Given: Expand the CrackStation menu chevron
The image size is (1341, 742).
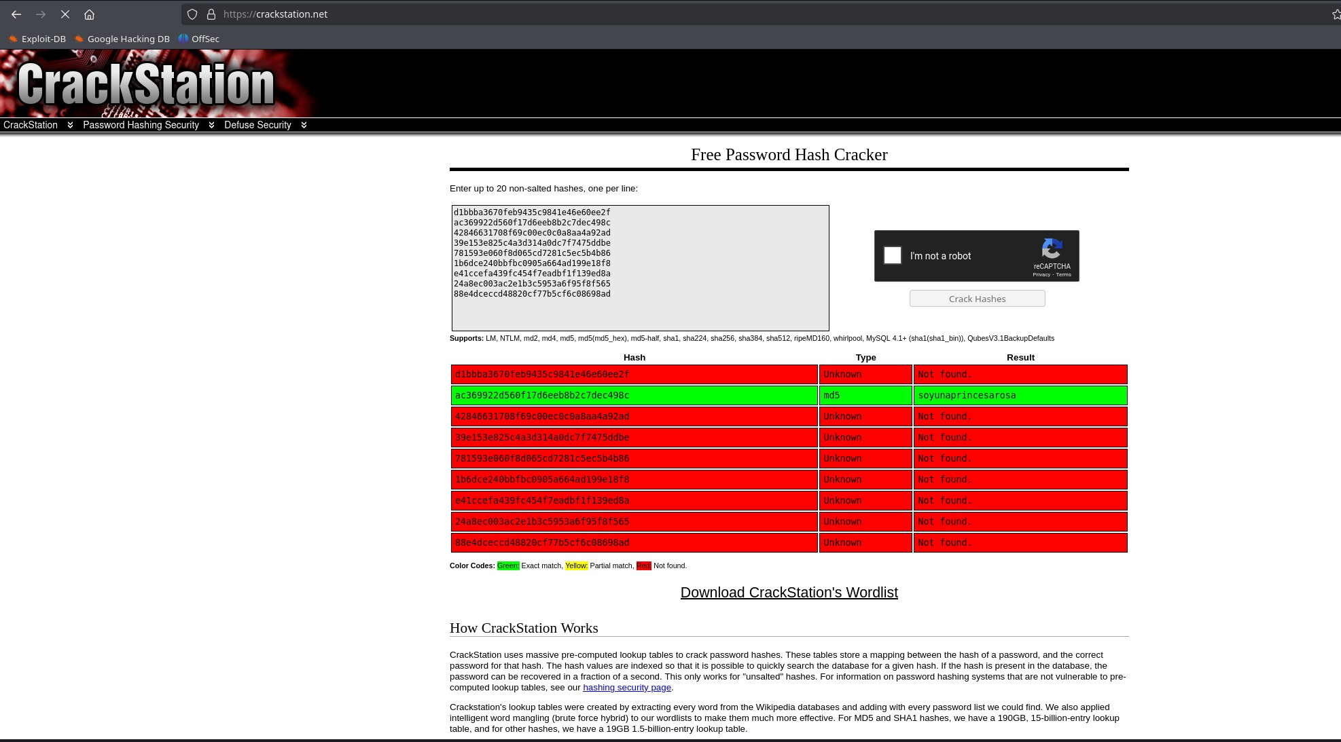Looking at the screenshot, I should pos(70,125).
